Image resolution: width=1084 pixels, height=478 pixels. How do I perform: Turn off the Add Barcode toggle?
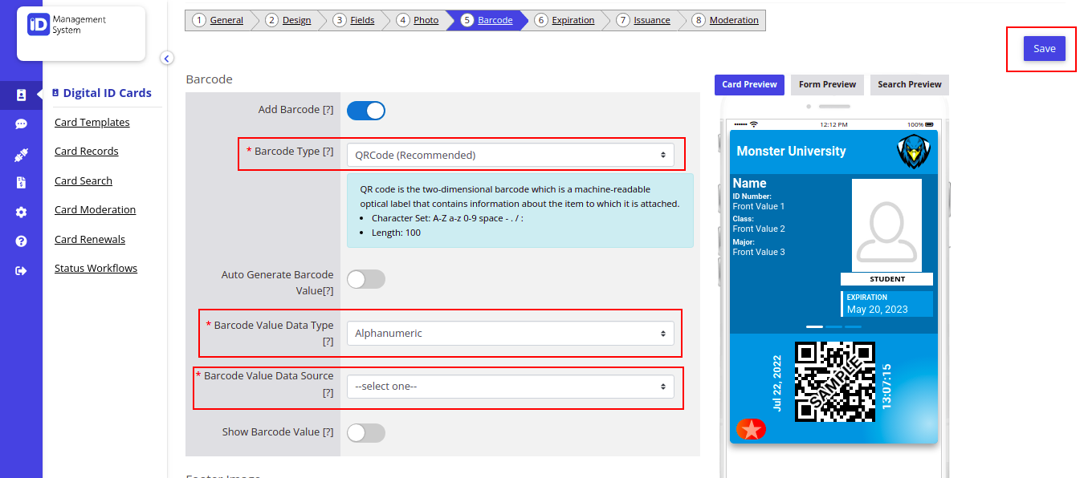coord(366,111)
